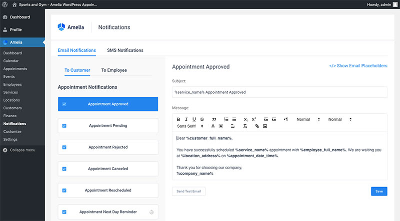Click the underline formatting icon
The image size is (400, 221).
click(x=194, y=119)
